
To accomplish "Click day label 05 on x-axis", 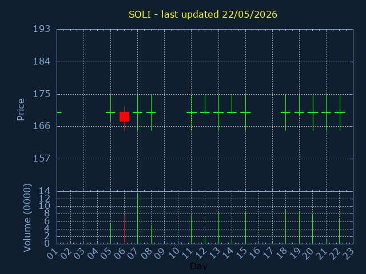I will click(106, 253).
